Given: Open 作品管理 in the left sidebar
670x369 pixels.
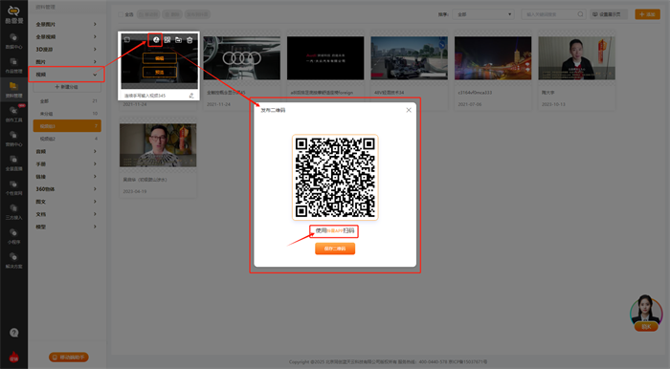Looking at the screenshot, I should click(13, 65).
